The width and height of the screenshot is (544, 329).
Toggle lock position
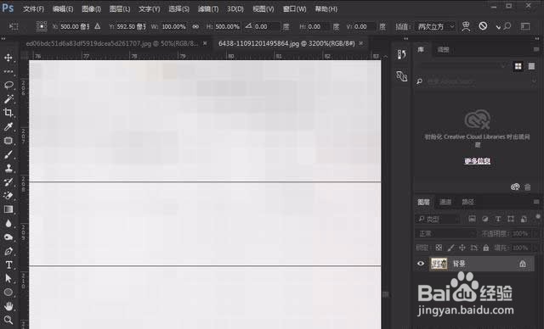pyautogui.click(x=462, y=248)
